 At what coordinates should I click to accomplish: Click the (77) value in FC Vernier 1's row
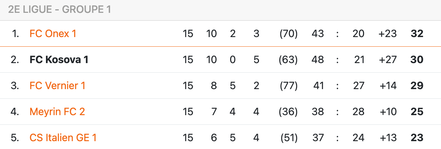(x=289, y=86)
